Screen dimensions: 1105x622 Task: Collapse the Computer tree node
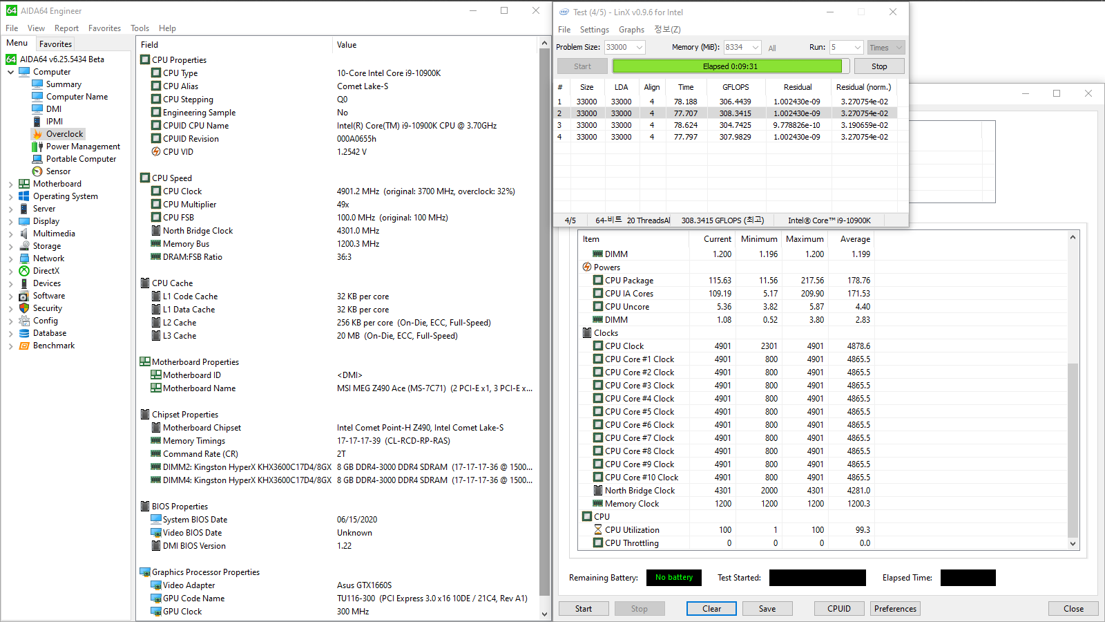(x=11, y=72)
